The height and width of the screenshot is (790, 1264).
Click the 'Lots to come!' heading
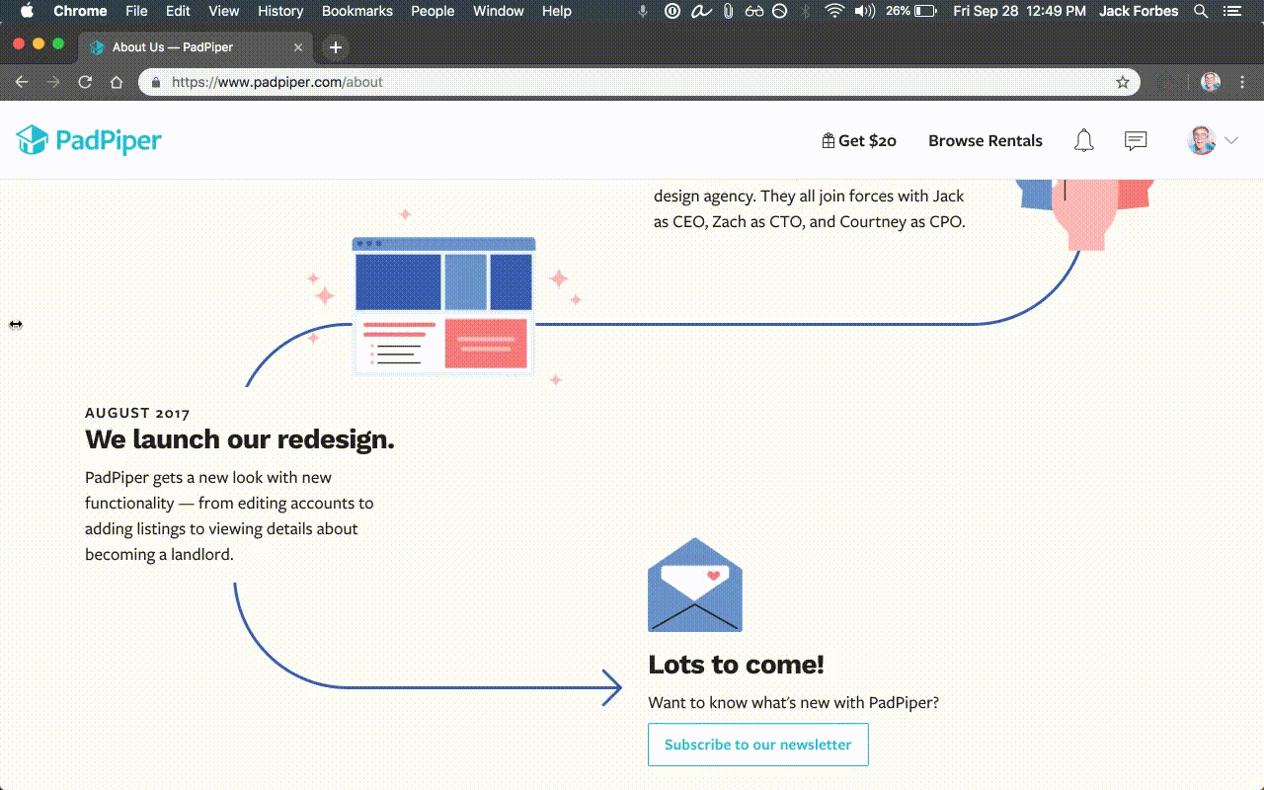736,665
